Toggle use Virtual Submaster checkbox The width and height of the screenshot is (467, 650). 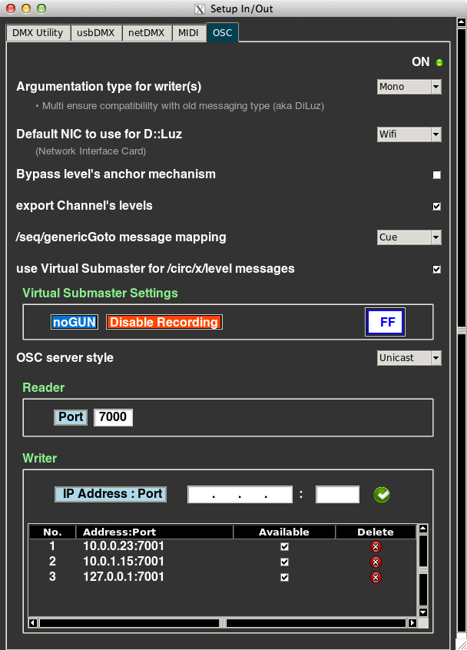(437, 270)
